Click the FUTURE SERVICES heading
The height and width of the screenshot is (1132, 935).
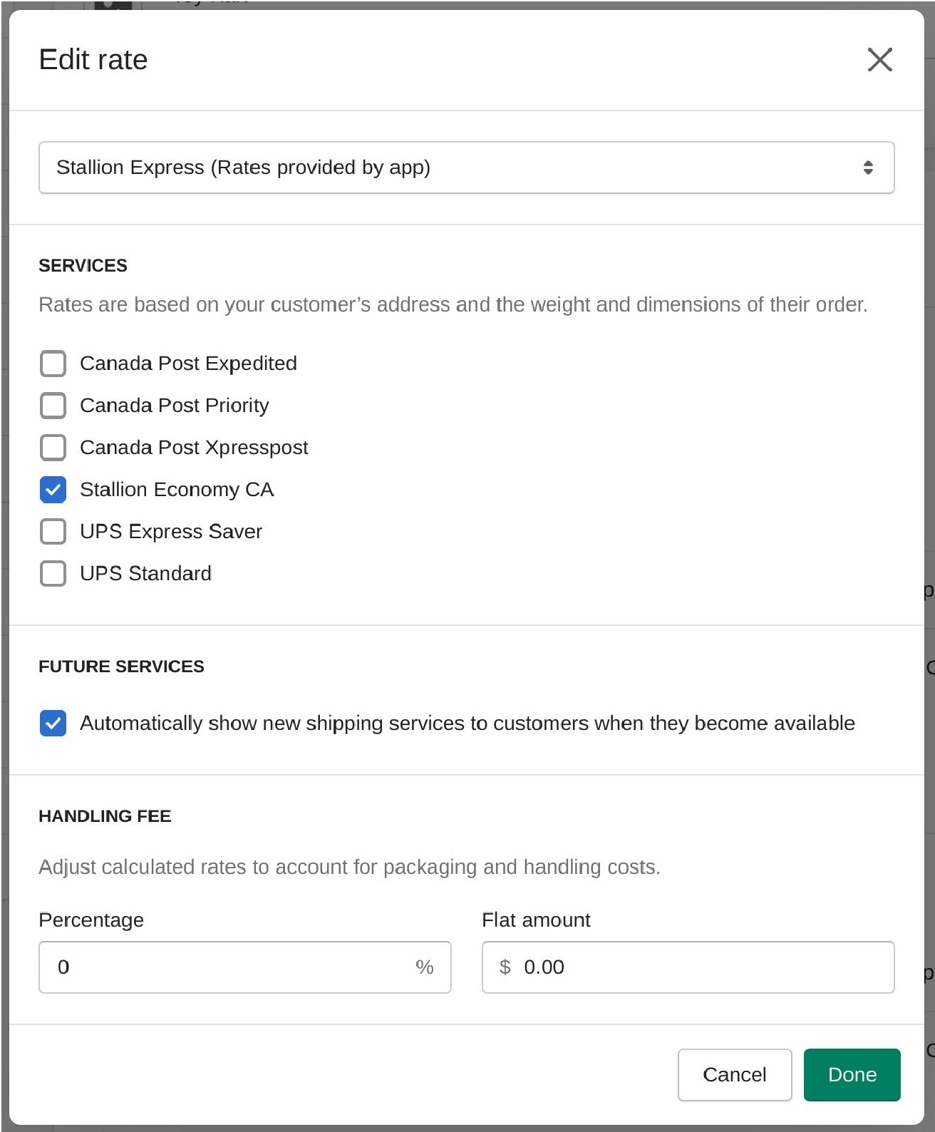(122, 667)
